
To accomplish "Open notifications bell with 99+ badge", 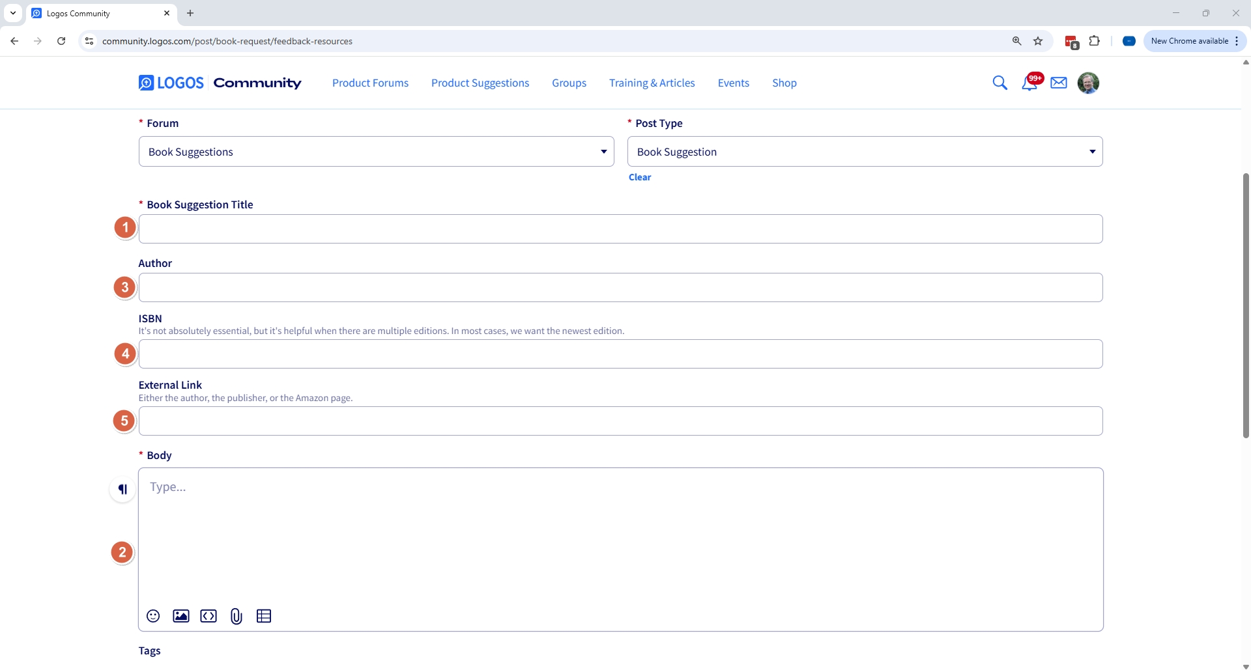I will click(1031, 82).
